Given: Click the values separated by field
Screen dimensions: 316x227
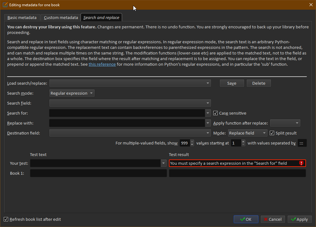Looking at the screenshot, I should click(302, 143).
